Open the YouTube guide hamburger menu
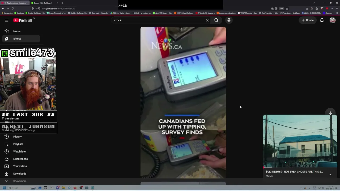340x191 pixels. tap(7, 20)
